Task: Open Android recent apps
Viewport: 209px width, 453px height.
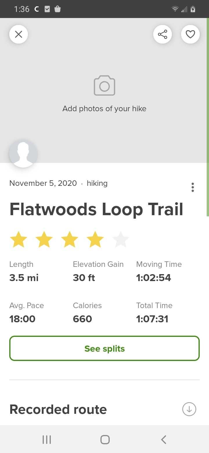Action: (x=46, y=439)
